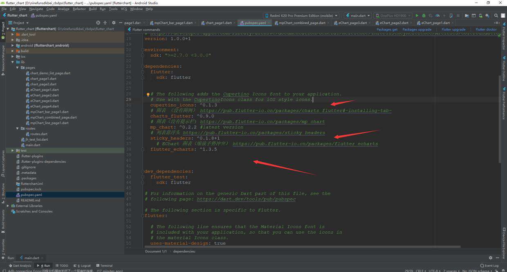Open Layout Captures side tab

tap(3, 164)
